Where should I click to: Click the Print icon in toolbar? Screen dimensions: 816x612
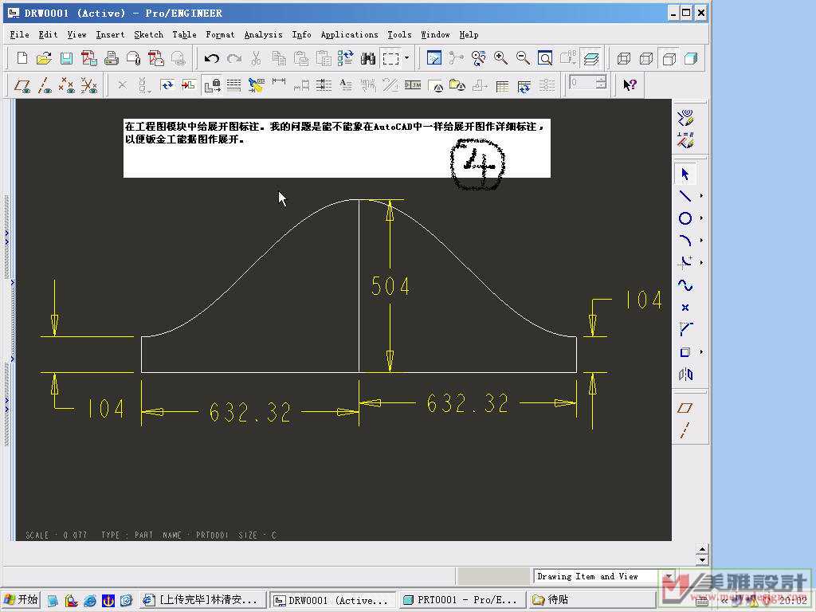[x=112, y=58]
